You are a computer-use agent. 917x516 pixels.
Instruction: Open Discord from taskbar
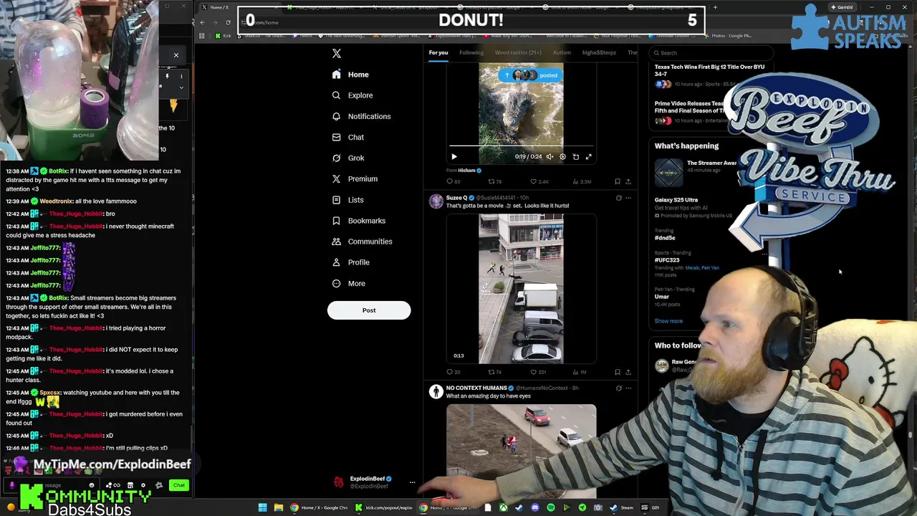click(535, 507)
